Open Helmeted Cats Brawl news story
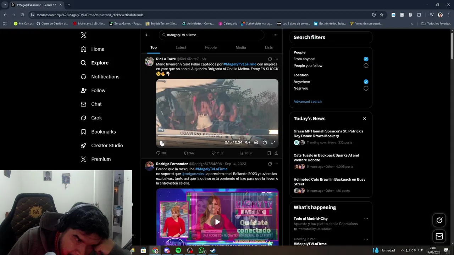Viewport: 454px width, 255px height. tap(331, 185)
